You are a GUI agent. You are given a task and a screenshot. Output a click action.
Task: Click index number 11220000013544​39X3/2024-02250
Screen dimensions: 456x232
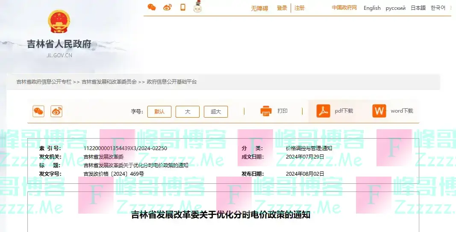125,148
